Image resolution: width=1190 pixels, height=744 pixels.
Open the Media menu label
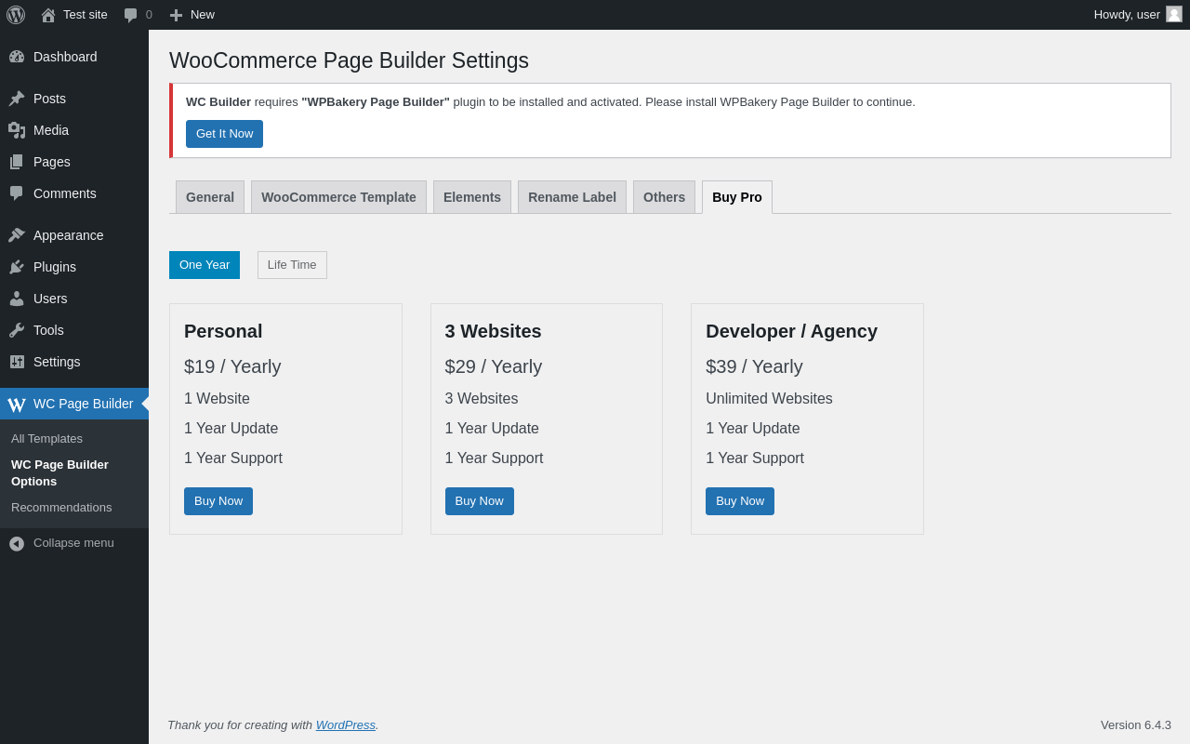[51, 130]
